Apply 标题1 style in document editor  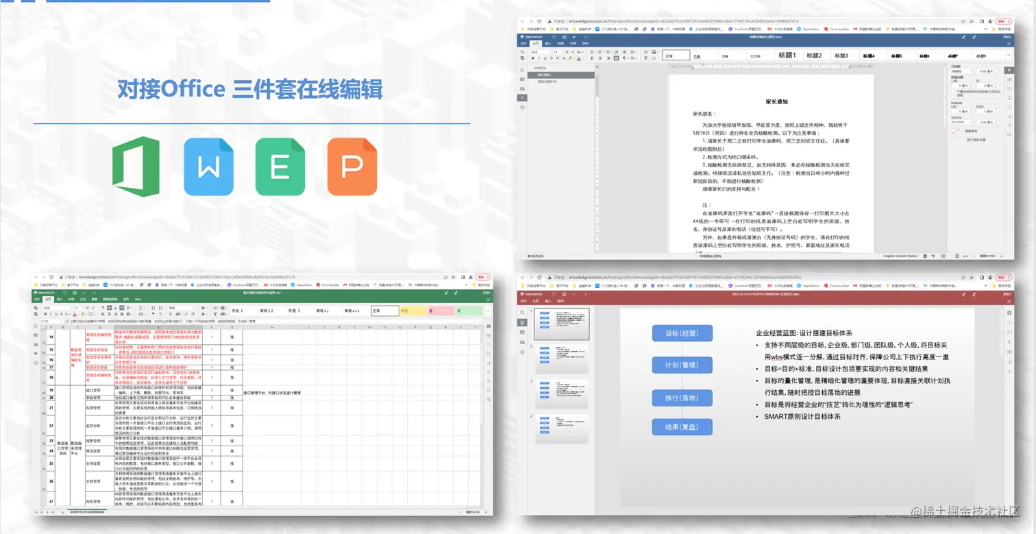click(787, 56)
